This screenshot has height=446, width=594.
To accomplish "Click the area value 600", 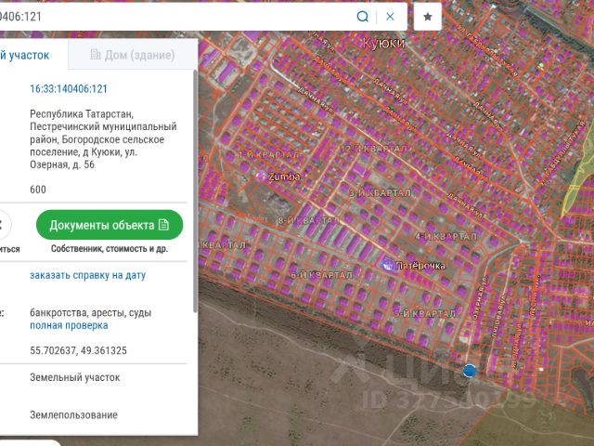I will [x=38, y=190].
